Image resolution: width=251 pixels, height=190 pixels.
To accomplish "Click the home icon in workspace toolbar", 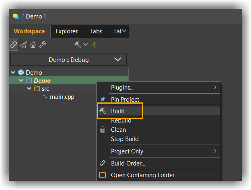I will (33, 45).
